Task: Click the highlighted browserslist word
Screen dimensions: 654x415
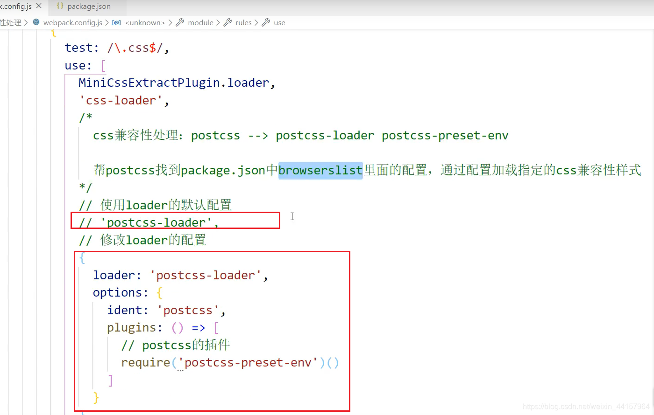Action: coord(320,171)
